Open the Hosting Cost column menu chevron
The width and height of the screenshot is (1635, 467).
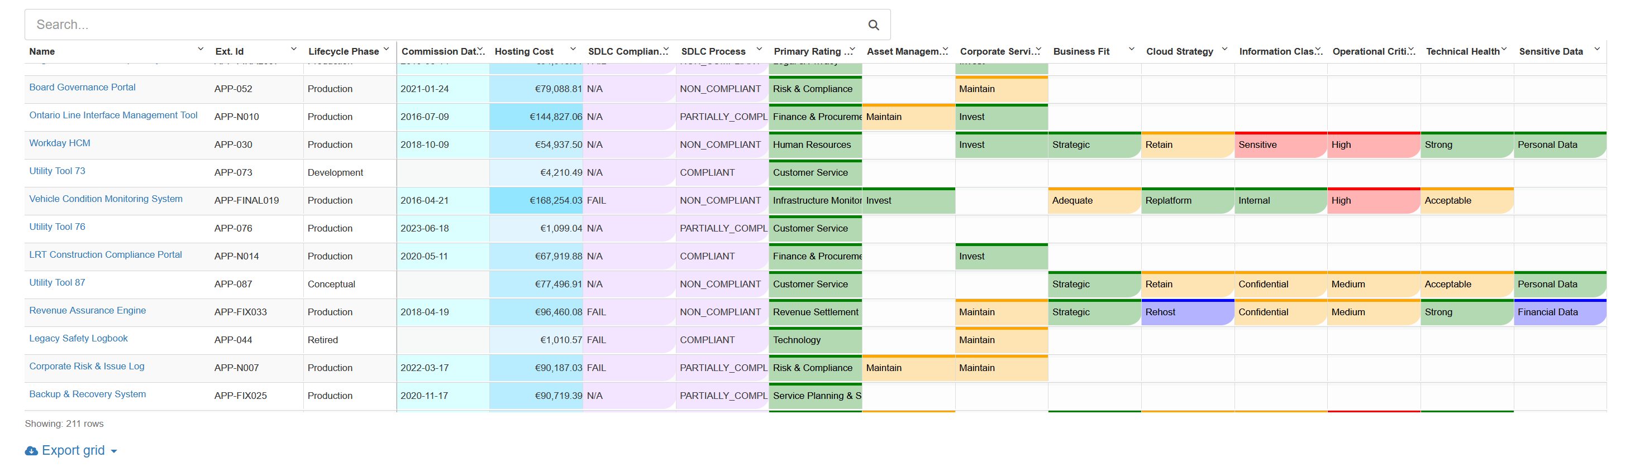pyautogui.click(x=573, y=49)
